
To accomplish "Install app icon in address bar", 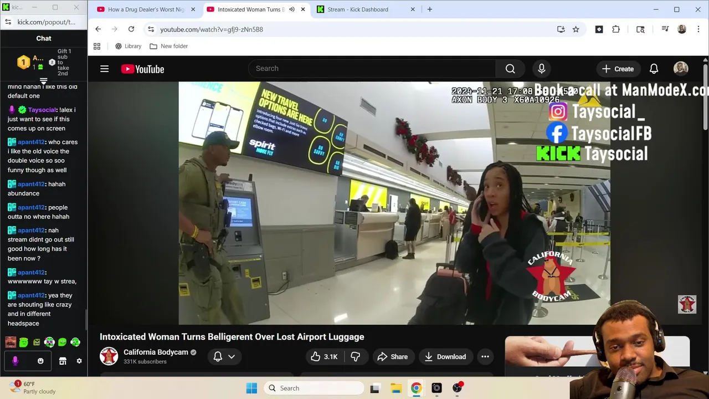I will click(561, 29).
